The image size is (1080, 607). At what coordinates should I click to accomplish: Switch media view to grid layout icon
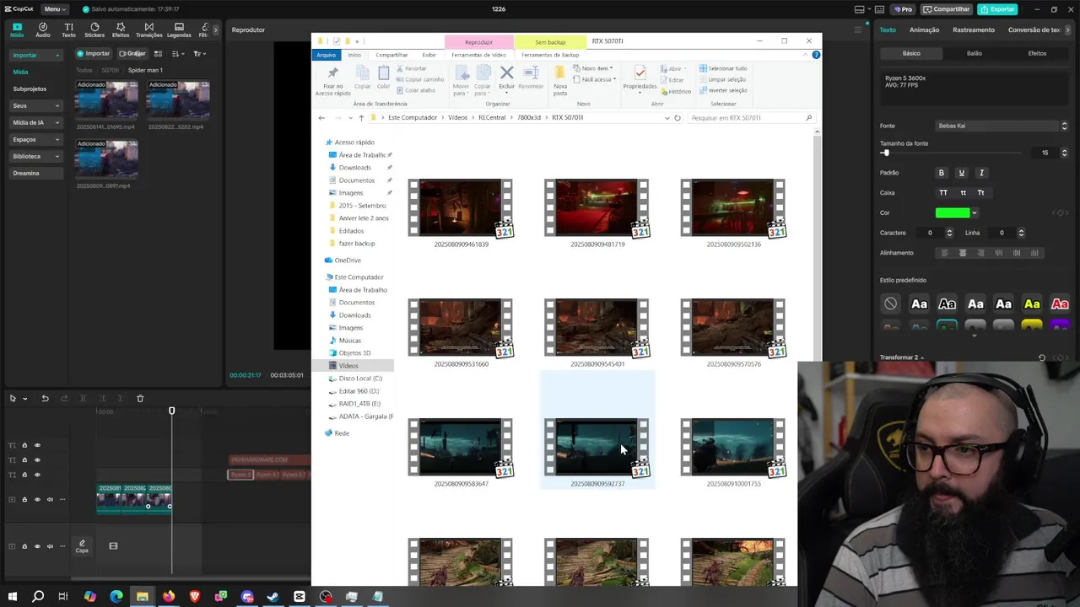tap(158, 53)
